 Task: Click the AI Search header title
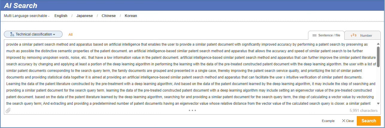[21, 5]
